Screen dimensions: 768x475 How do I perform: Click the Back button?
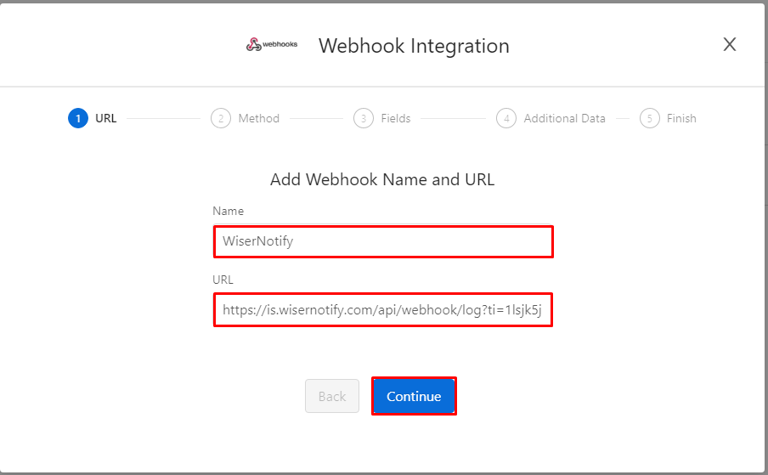coord(332,396)
